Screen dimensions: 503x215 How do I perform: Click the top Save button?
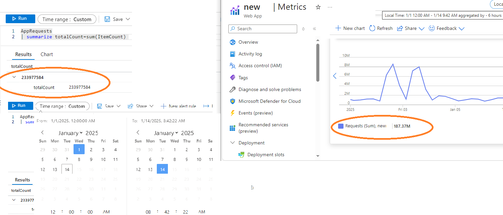click(x=114, y=19)
